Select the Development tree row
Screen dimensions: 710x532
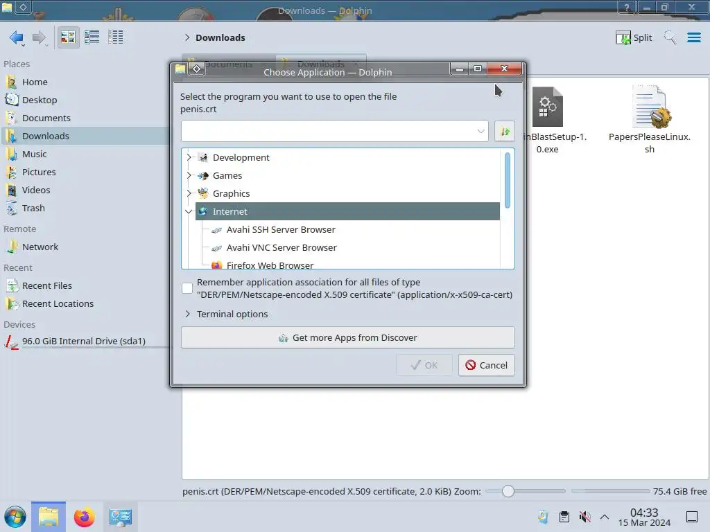pyautogui.click(x=347, y=157)
